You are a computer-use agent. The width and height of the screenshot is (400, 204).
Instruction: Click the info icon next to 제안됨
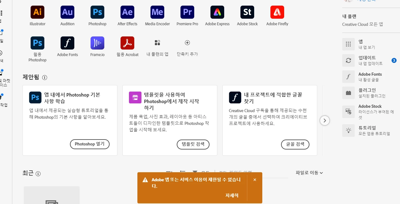click(45, 78)
